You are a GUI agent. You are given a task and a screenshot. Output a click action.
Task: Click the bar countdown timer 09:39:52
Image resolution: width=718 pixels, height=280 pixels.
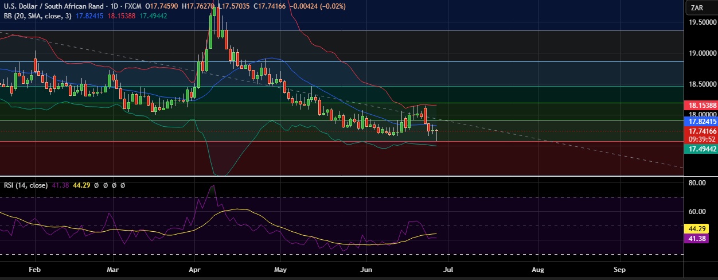[x=702, y=139]
